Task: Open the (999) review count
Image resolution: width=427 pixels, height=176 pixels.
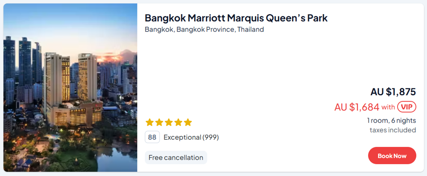Action: click(x=211, y=137)
